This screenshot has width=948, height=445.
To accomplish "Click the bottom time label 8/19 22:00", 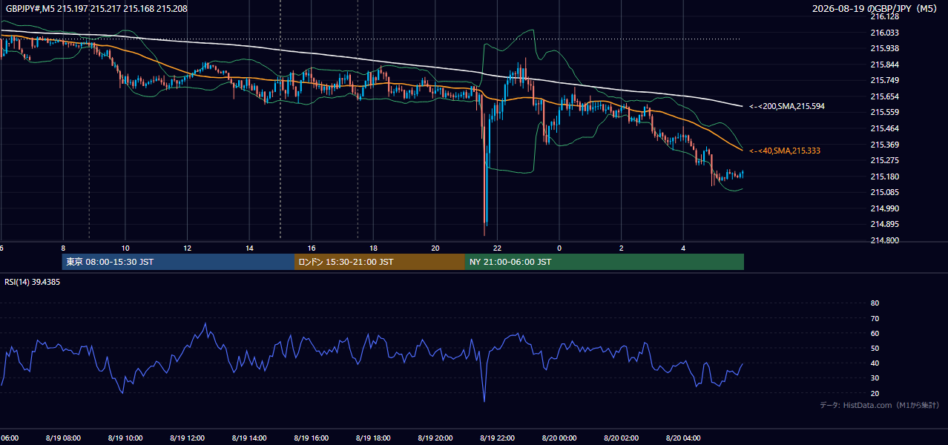I will tap(497, 438).
